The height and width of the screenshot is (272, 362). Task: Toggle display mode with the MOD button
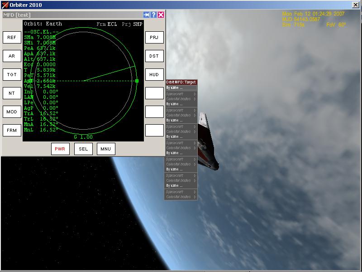(x=12, y=112)
